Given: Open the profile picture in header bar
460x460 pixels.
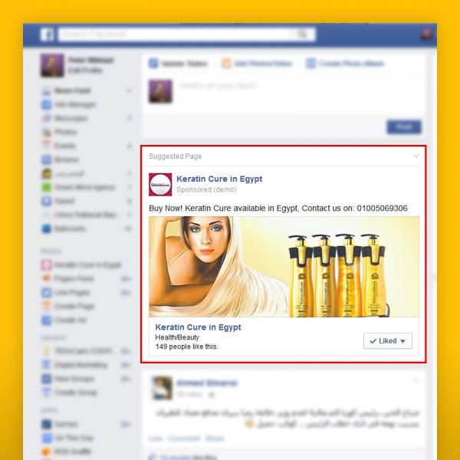Looking at the screenshot, I should coord(426,34).
